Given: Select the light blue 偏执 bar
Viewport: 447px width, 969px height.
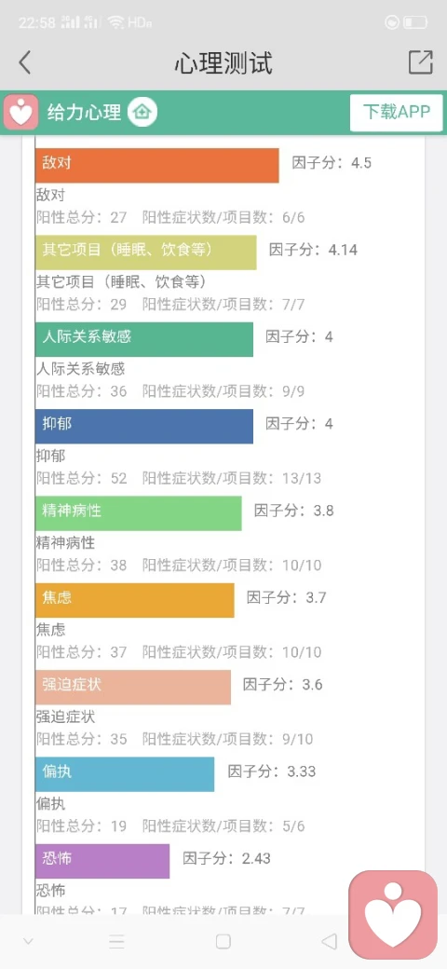Looking at the screenshot, I should click(125, 774).
